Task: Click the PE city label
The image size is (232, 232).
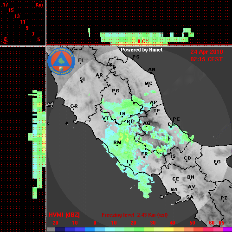Action: click(176, 119)
